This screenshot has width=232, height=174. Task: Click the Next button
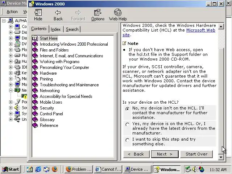pyautogui.click(x=165, y=154)
